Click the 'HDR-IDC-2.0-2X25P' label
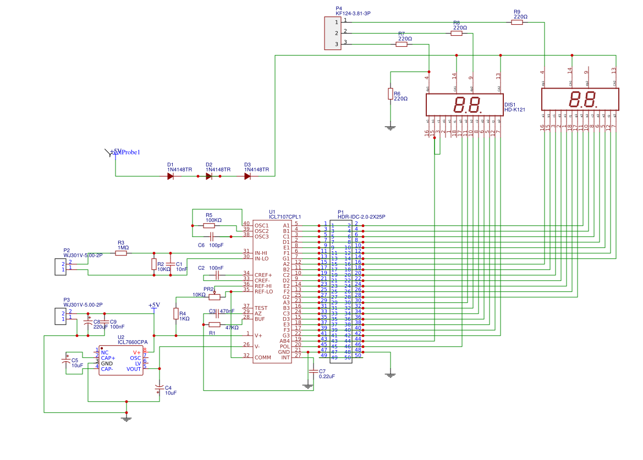 (361, 217)
